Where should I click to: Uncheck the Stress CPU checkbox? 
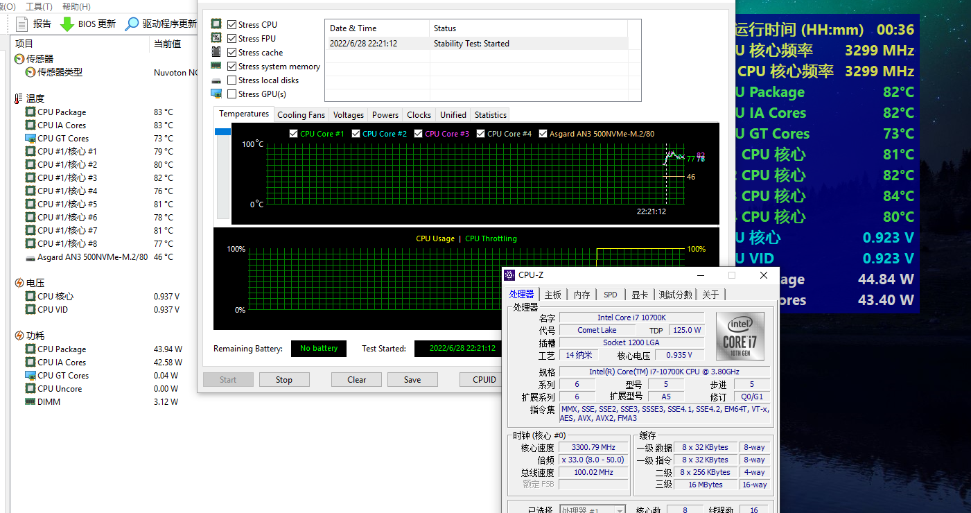coord(232,24)
